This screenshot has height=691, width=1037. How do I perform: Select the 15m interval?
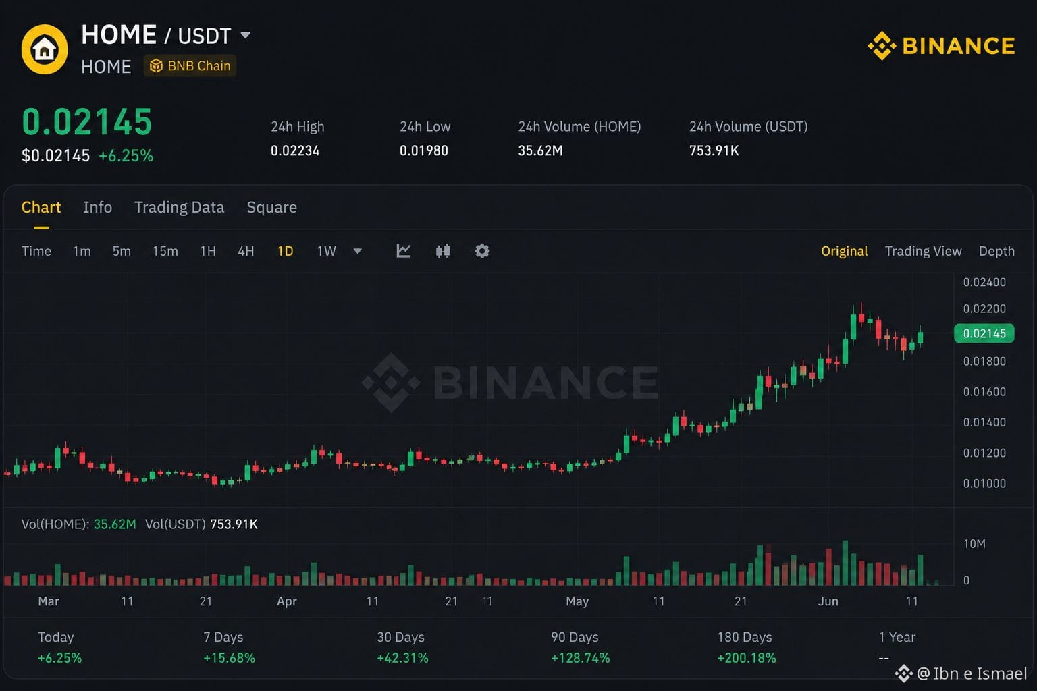pyautogui.click(x=165, y=251)
